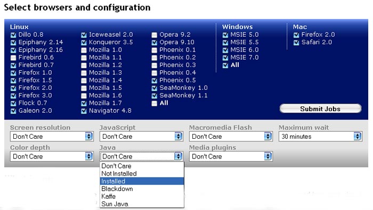This screenshot has width=373, height=210.
Task: Toggle Galeon 2.0 checkbox
Action: [x=13, y=111]
